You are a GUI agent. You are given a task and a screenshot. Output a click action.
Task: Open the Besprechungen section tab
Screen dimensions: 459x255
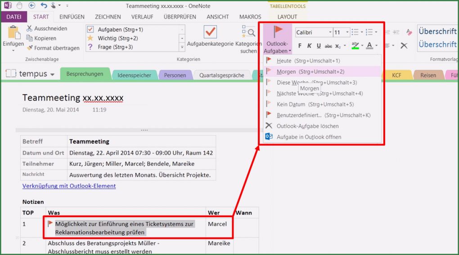85,74
